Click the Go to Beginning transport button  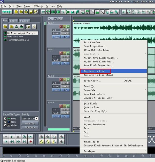(6, 142)
